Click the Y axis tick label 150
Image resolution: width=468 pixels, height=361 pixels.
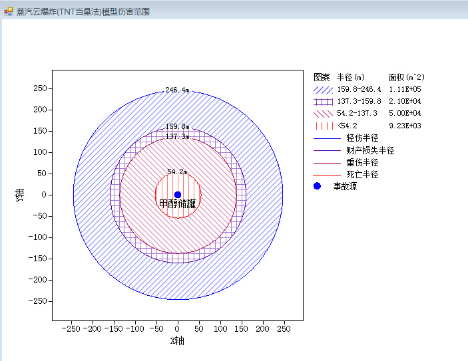[40, 131]
